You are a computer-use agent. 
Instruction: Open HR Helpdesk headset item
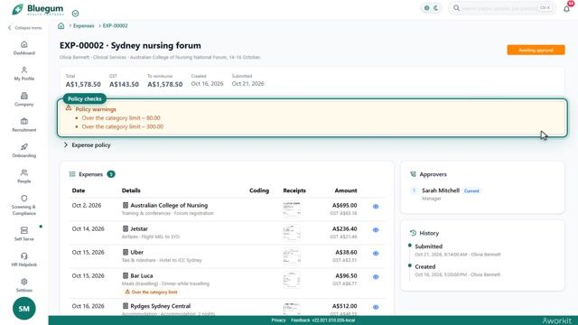[x=24, y=259]
